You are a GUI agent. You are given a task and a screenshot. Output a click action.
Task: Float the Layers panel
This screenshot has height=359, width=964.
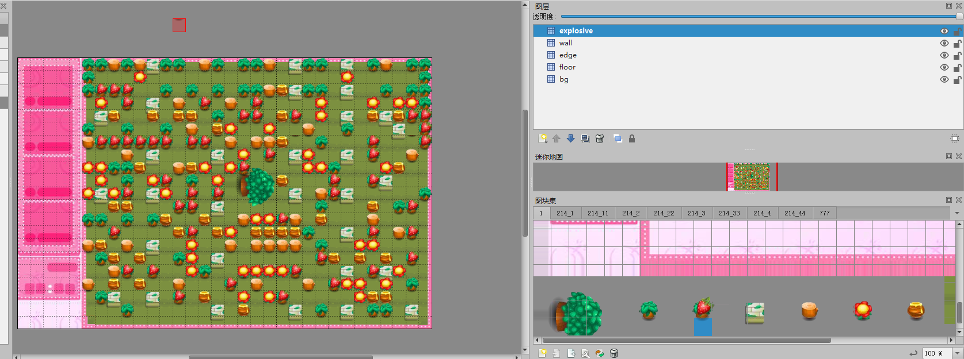coord(949,5)
